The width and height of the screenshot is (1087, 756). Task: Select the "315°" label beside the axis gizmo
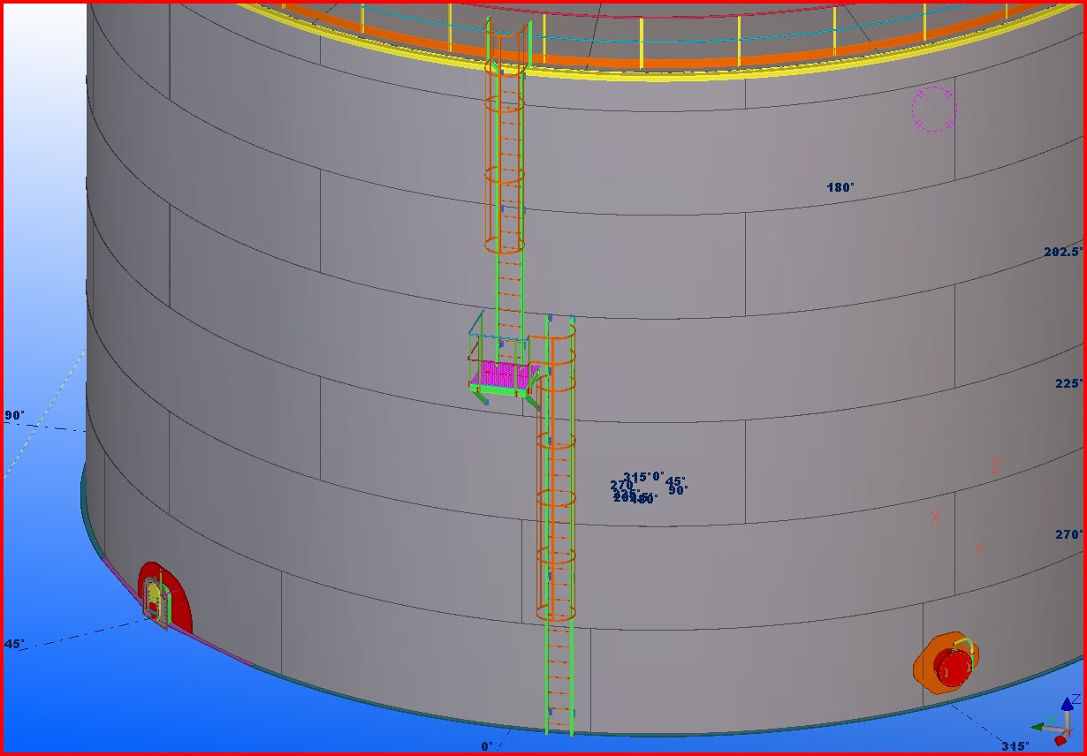pyautogui.click(x=1015, y=746)
